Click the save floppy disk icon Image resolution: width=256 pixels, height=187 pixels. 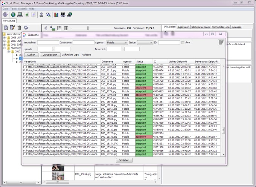coord(59,28)
